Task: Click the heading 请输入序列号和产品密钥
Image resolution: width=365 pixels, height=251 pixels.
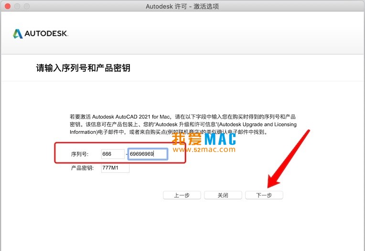Action: [83, 68]
